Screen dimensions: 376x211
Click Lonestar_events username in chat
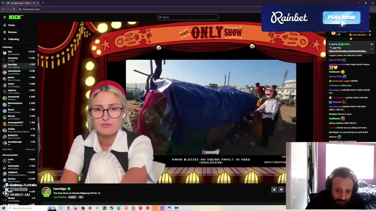337,64
